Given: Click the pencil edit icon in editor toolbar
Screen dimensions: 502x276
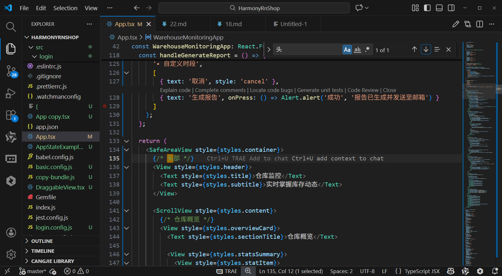Looking at the screenshot, I should click(456, 24).
